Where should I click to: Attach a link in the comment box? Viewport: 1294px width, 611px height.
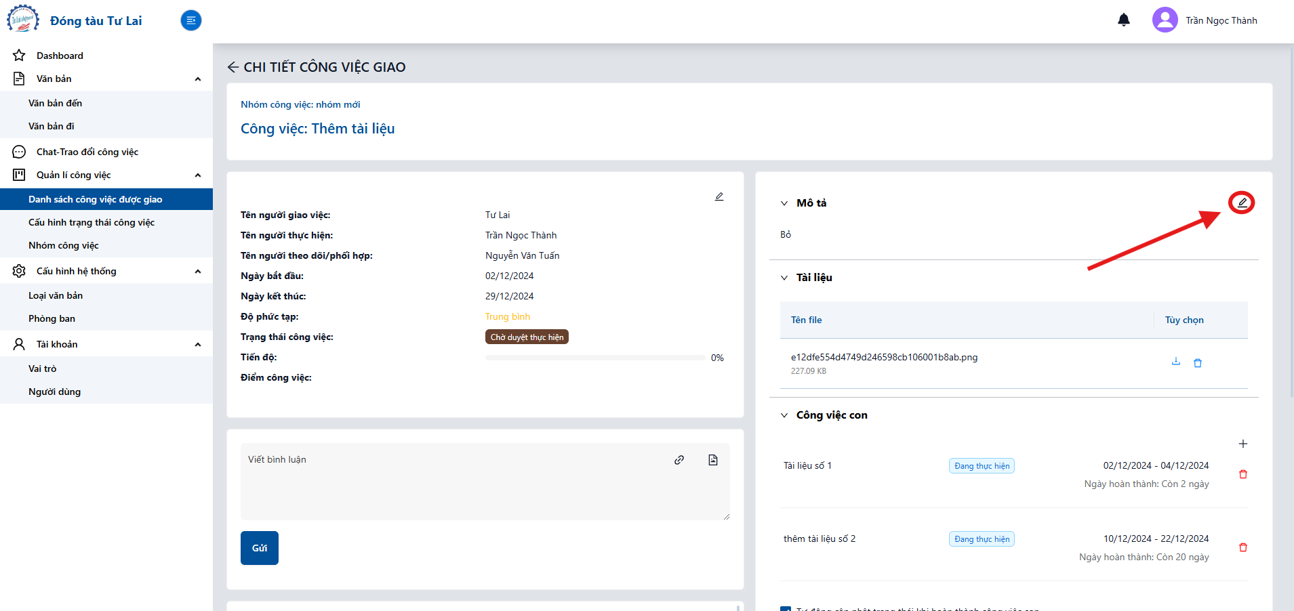[x=679, y=460]
